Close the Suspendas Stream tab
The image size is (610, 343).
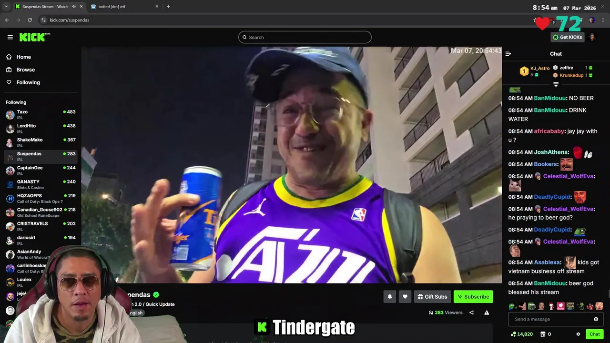(x=81, y=7)
